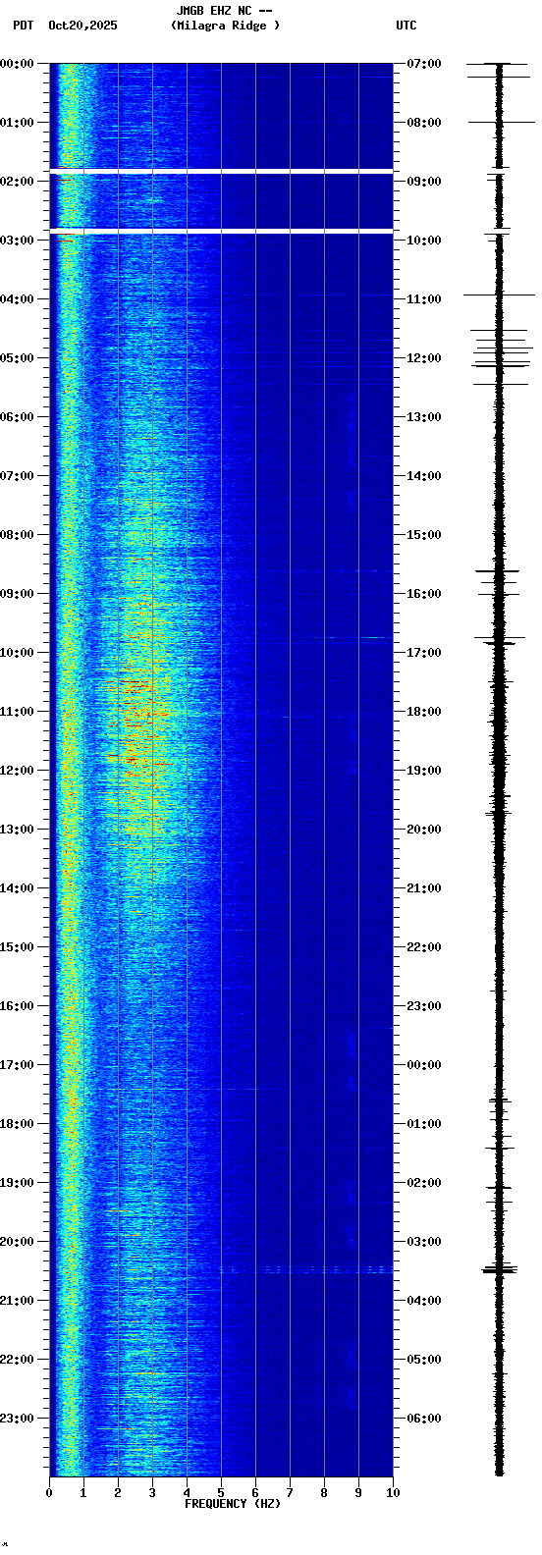The width and height of the screenshot is (542, 1555).
Task: Click the station title 'JMGB EHZ NC --'
Action: 224,11
